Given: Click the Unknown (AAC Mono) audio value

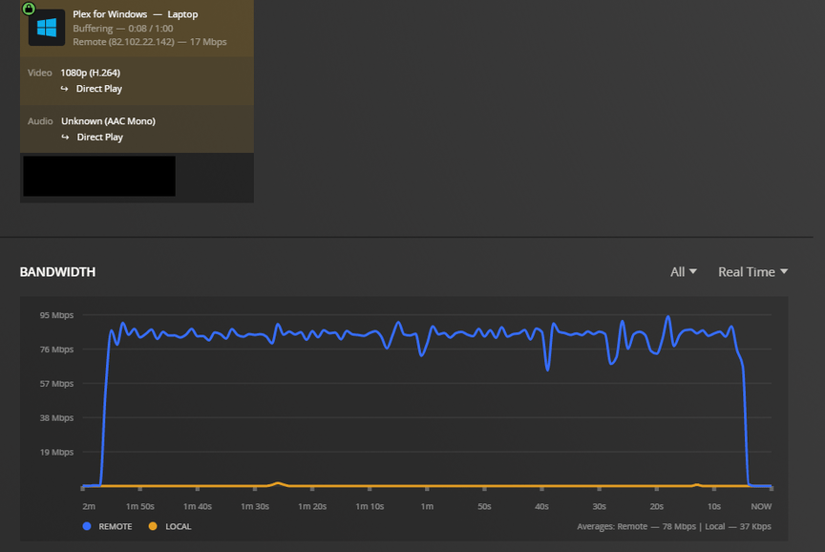Looking at the screenshot, I should click(x=108, y=121).
